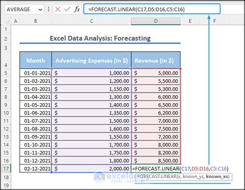The image size is (245, 190).
Task: Select revenue cell 6,000.00
Action: click(156, 97)
